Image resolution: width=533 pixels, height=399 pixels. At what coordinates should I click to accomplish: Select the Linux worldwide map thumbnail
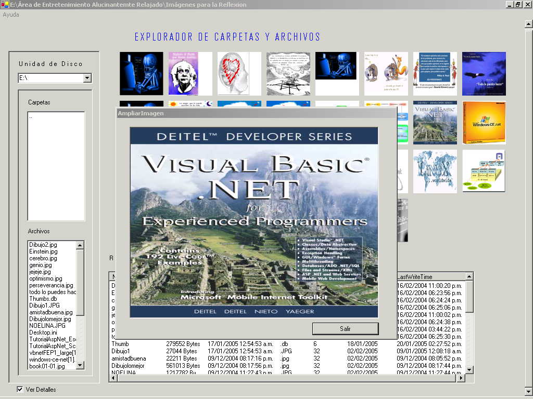pyautogui.click(x=435, y=171)
